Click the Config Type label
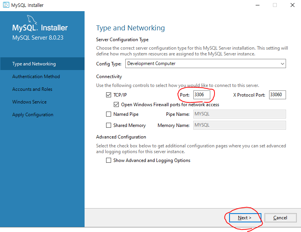 click(109, 64)
